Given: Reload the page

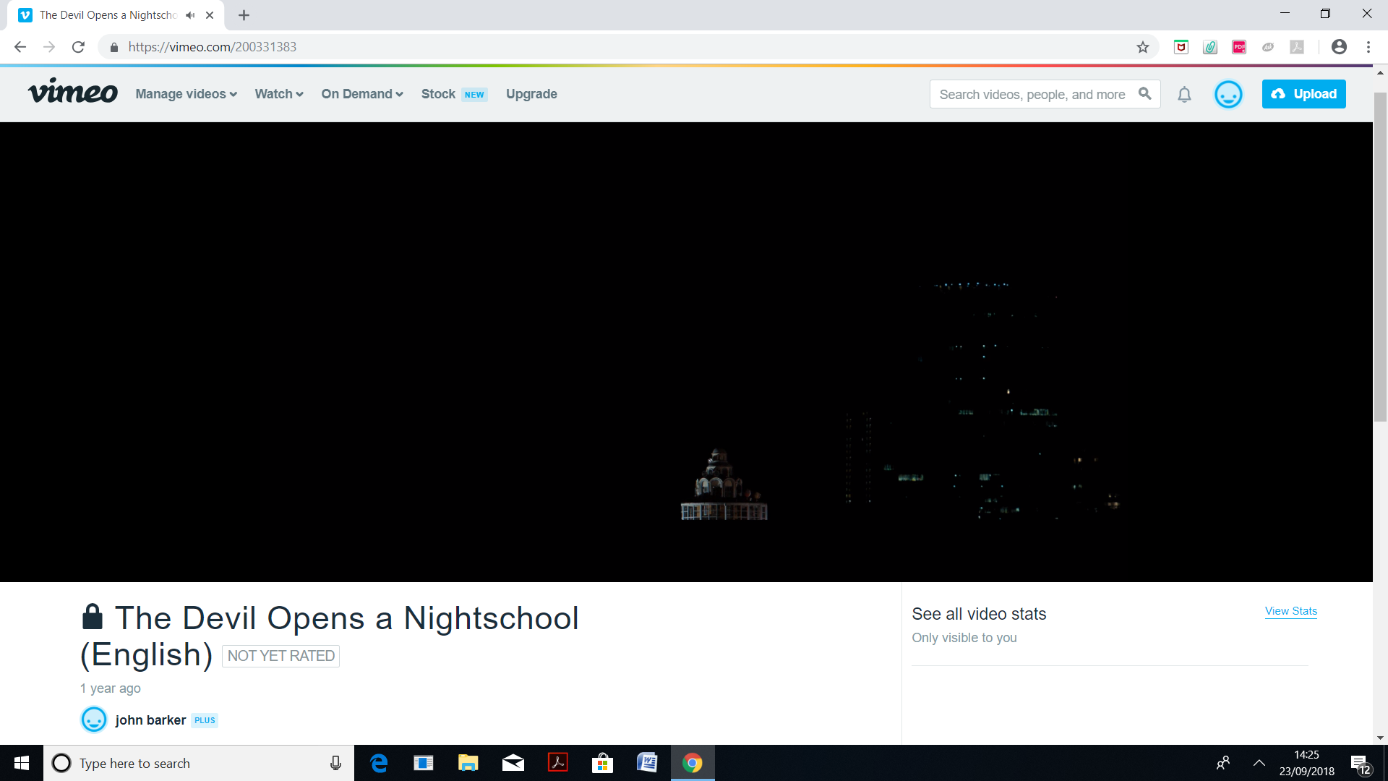Looking at the screenshot, I should point(78,47).
